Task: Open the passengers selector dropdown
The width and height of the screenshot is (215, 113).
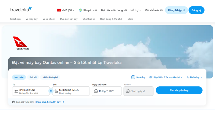Action: click(166, 77)
